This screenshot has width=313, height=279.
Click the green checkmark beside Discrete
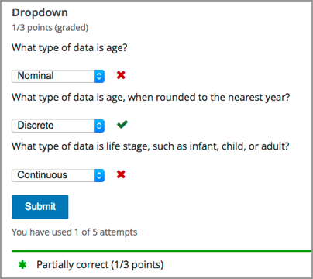pos(122,125)
